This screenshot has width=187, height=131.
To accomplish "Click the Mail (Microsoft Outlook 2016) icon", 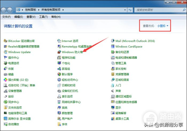I will coord(113,41).
